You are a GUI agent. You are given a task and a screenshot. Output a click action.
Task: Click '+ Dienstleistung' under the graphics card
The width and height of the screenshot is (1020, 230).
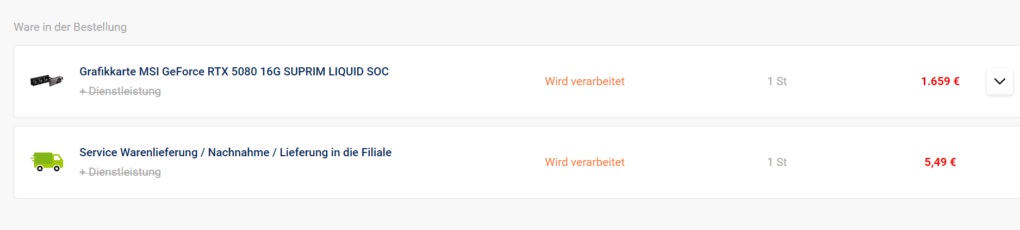[120, 91]
